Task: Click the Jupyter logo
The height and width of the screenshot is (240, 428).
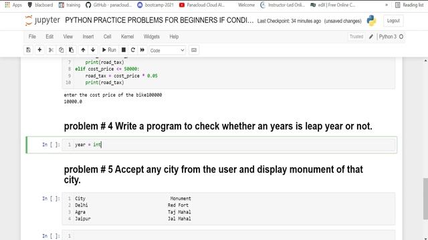Action: pyautogui.click(x=42, y=21)
